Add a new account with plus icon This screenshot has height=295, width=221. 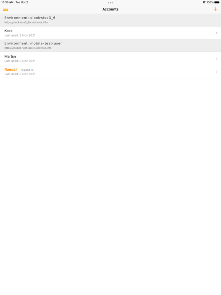pos(215,9)
